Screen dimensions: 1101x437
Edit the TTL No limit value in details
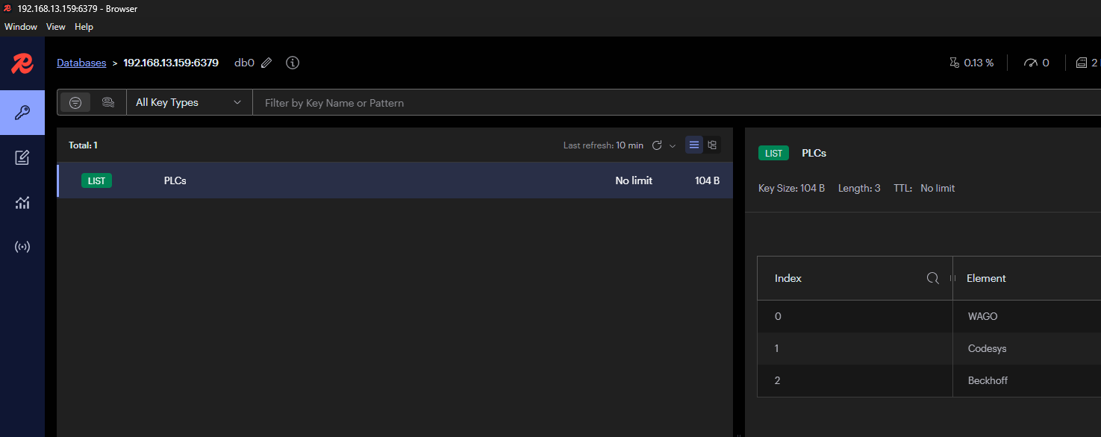[938, 188]
